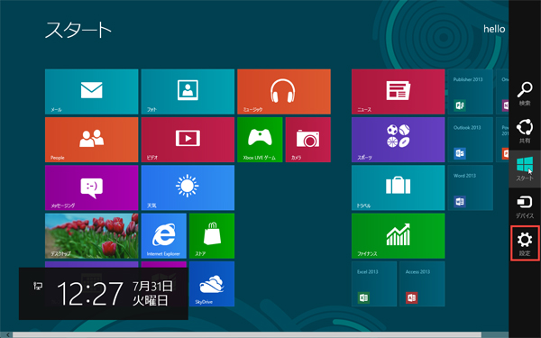Viewport: 541px width, 338px height.
Task: Click the スタート heading text
Action: click(78, 30)
